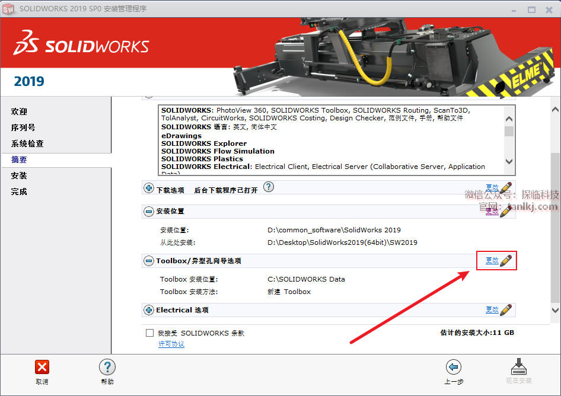
Task: Click the C:\SOLIDWORKS Data path
Action: (x=306, y=279)
